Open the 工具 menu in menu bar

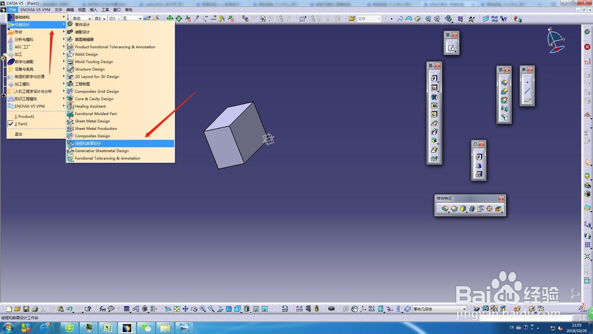[105, 10]
